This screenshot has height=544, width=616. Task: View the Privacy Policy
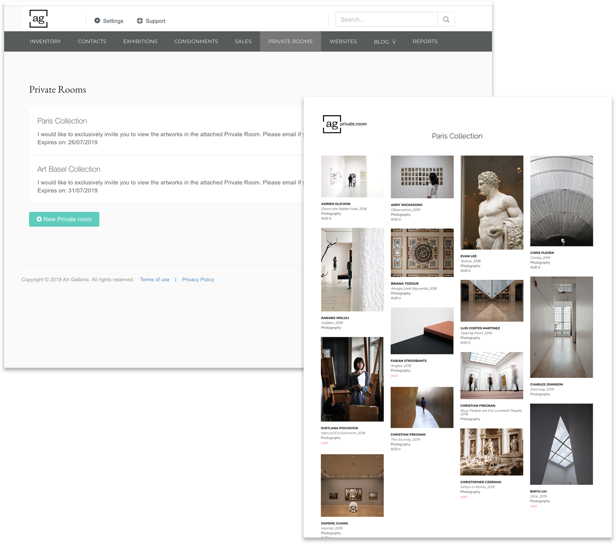[x=198, y=279]
